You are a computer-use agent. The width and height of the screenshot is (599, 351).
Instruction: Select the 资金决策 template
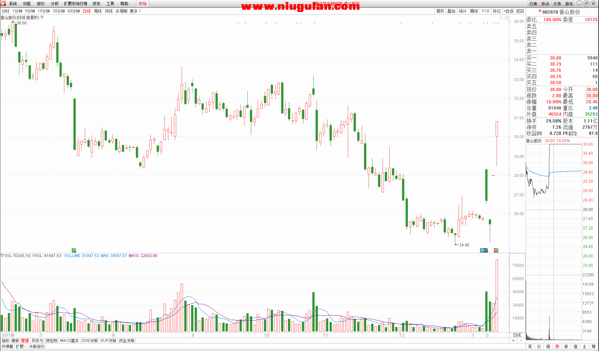point(127,341)
